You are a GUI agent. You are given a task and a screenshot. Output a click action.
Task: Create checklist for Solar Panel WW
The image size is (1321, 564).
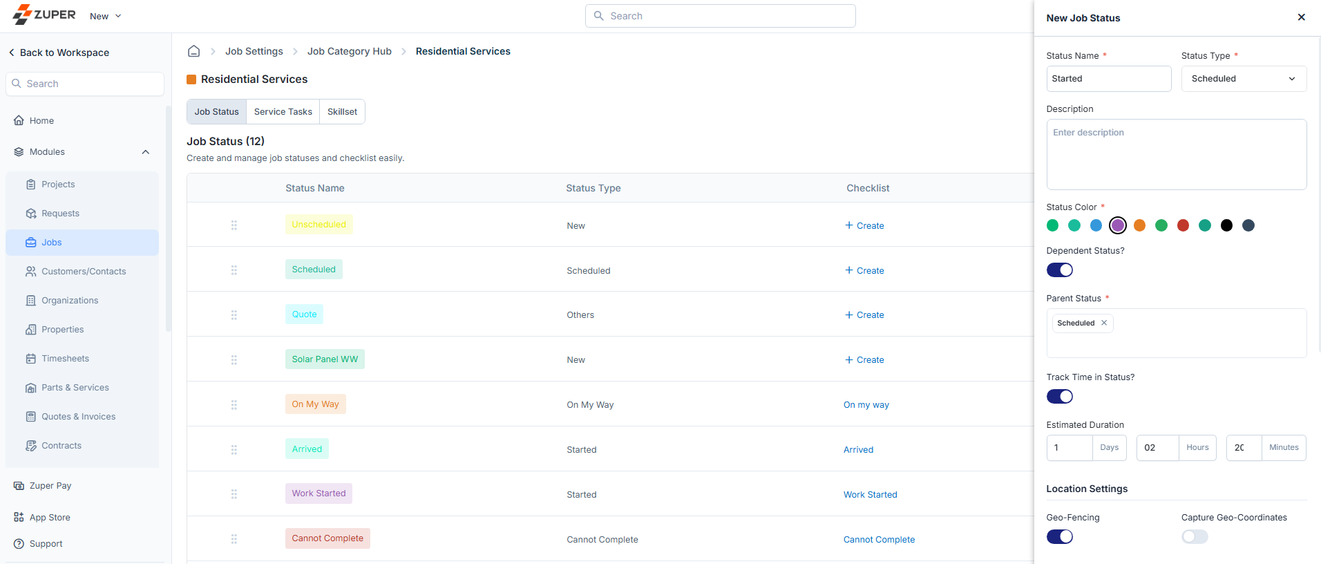click(864, 359)
